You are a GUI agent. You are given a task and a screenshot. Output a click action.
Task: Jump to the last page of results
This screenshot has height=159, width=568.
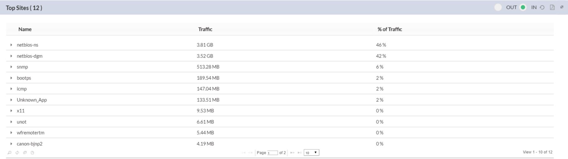click(x=299, y=153)
